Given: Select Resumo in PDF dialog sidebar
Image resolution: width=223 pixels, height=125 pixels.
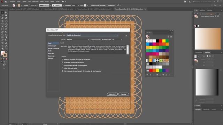Looking at the screenshot, I should tap(51, 59).
